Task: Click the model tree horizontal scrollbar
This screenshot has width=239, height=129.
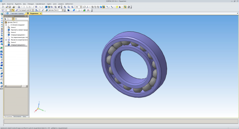Action: coord(16,86)
